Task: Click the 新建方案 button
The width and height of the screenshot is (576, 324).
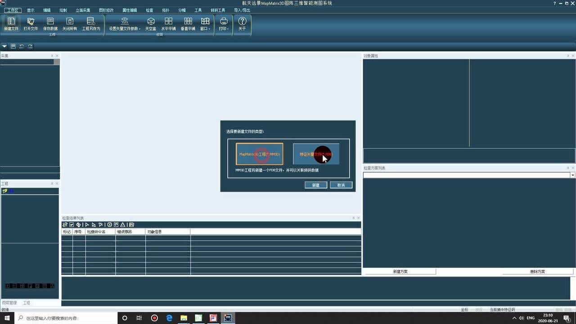Action: (x=400, y=271)
